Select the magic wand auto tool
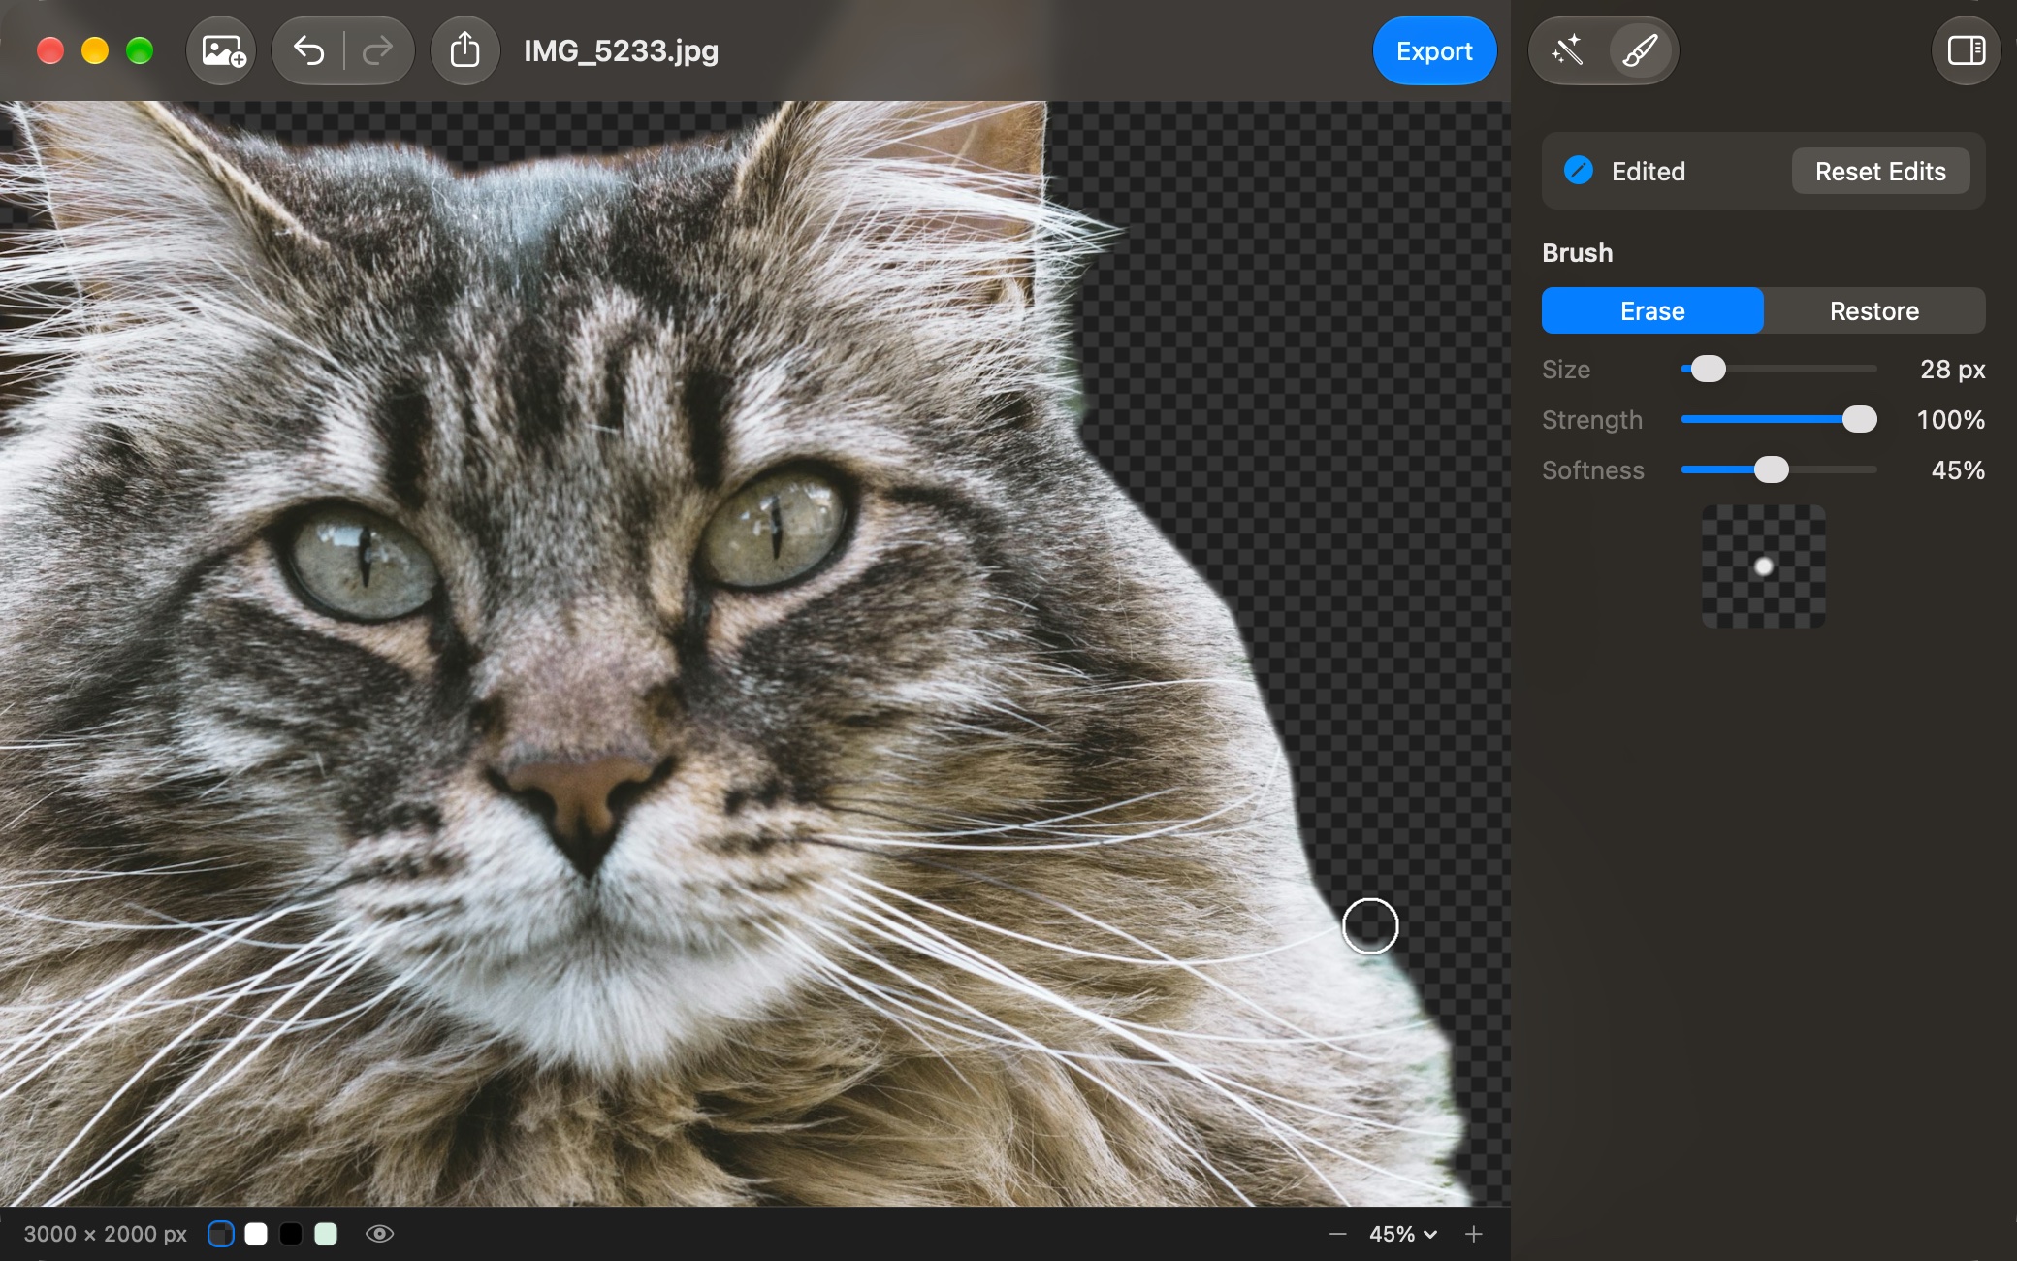 click(1568, 50)
